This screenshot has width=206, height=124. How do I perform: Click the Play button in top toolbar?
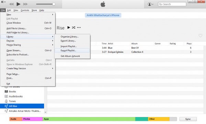[x=19, y=4]
